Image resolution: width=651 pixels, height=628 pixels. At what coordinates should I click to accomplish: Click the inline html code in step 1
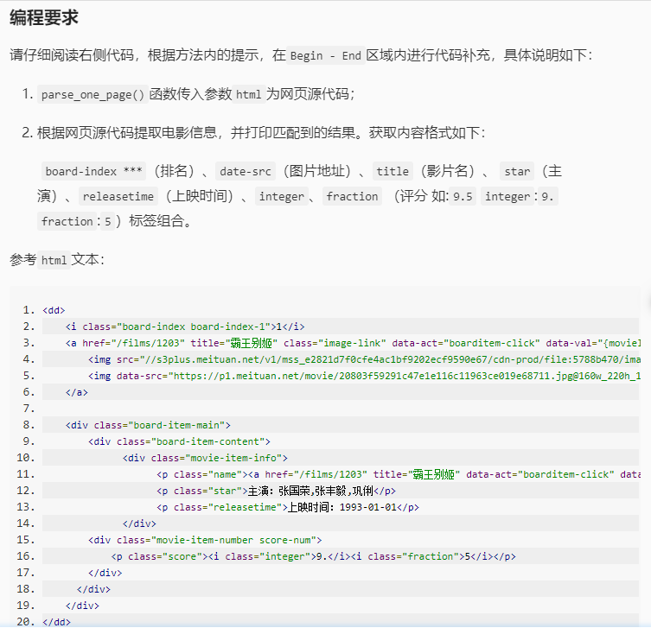(x=249, y=94)
